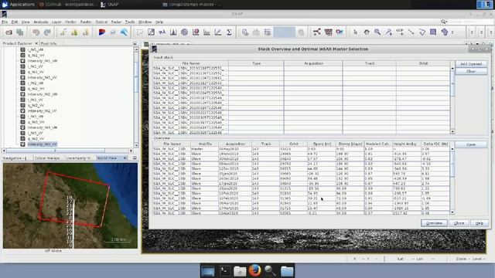Select the Draw Polygon tool
Viewport: 495px width, 278px height.
tap(445, 32)
